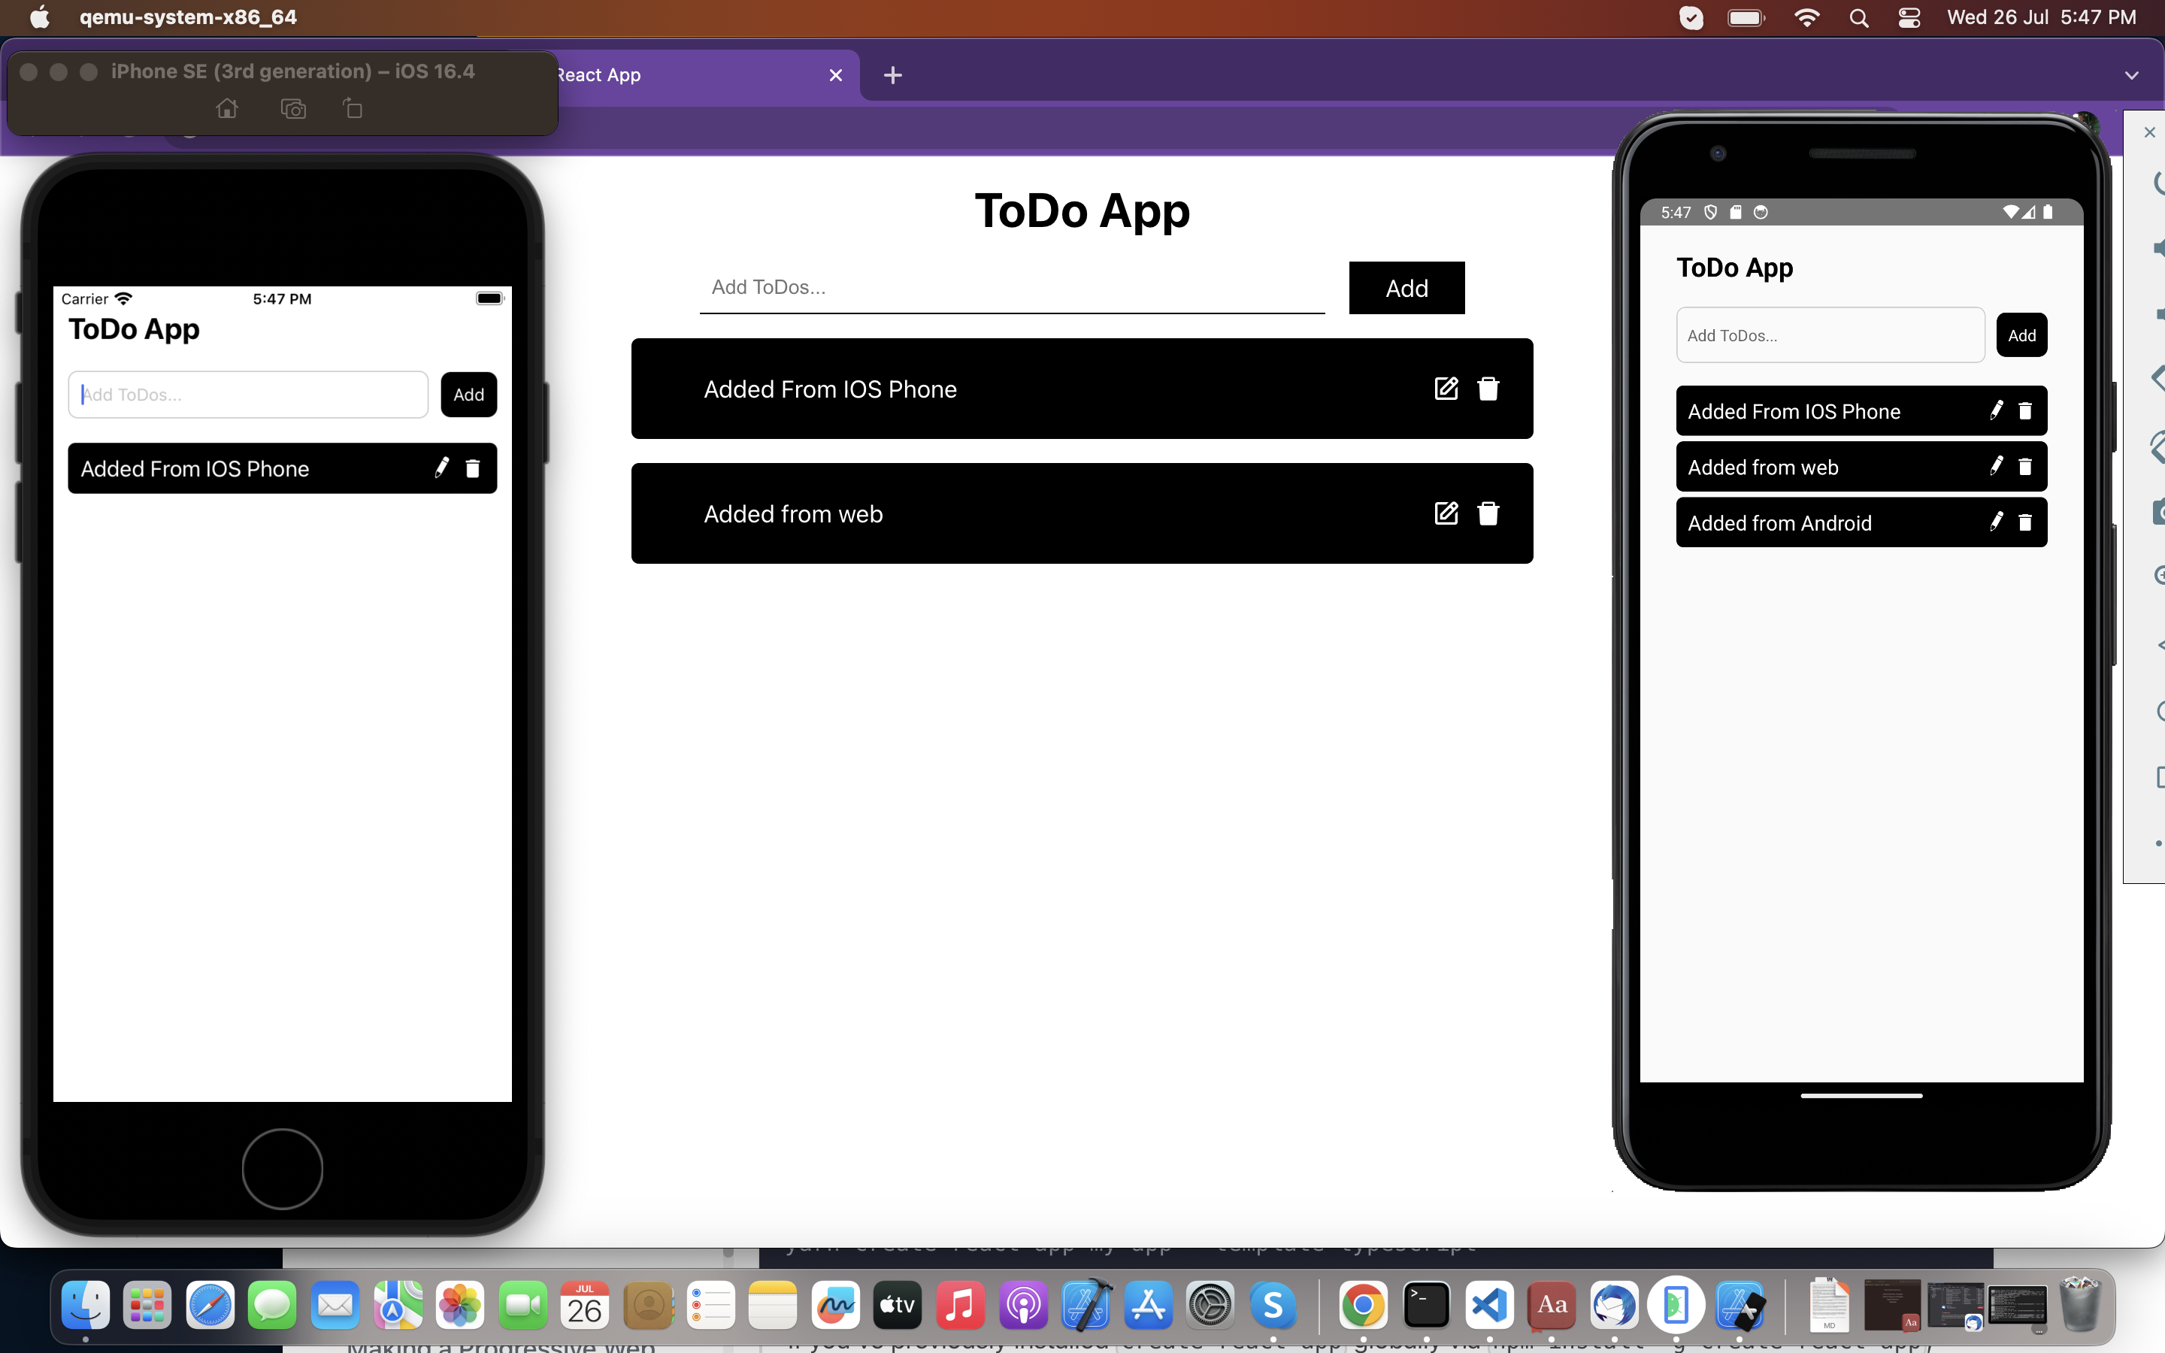Image resolution: width=2165 pixels, height=1353 pixels.
Task: Edit 'Added From IOS Phone' todo in web app
Action: pos(1446,389)
